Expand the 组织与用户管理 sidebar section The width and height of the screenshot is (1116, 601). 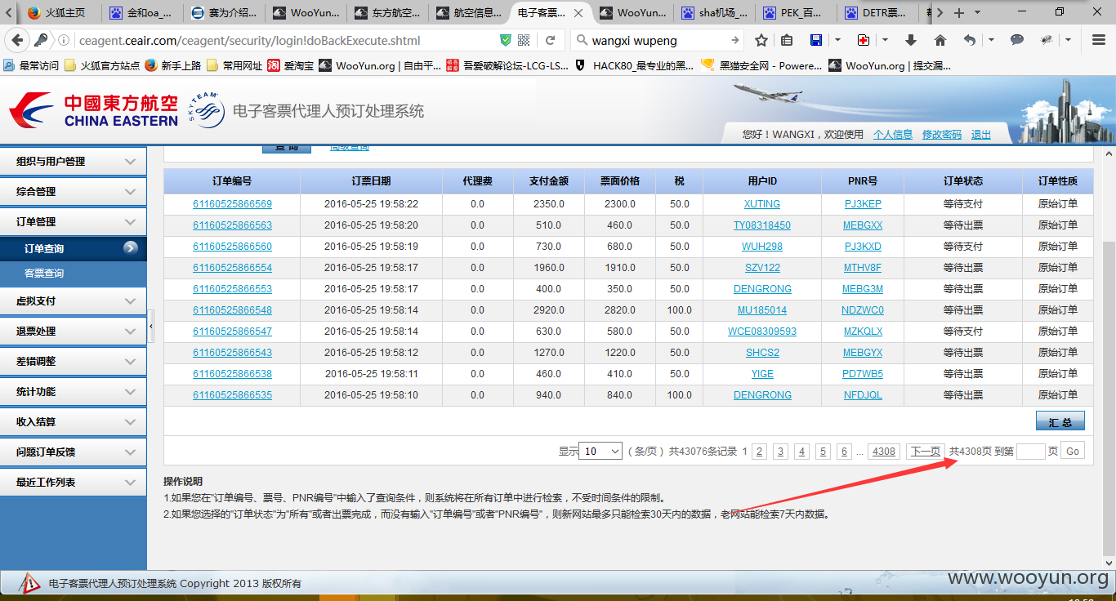(74, 162)
